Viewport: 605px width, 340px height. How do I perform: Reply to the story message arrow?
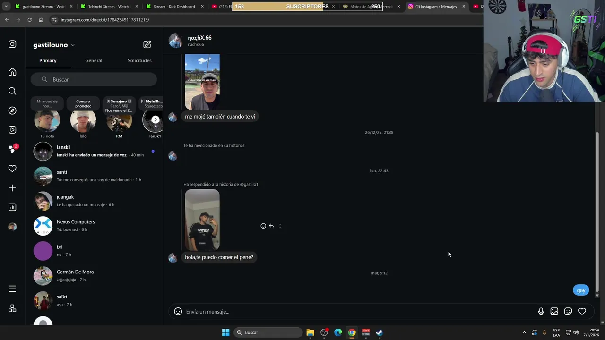point(271,226)
